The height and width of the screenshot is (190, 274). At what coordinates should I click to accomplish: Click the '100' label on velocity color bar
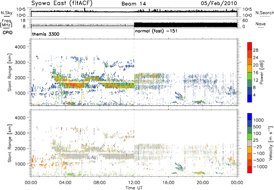click(257, 133)
